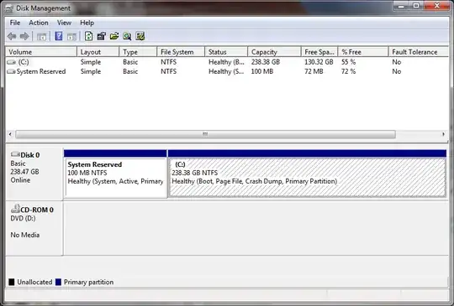Screen dimensions: 454x306
Task: Click the checklist settings toolbar icon
Action: pyautogui.click(x=140, y=36)
